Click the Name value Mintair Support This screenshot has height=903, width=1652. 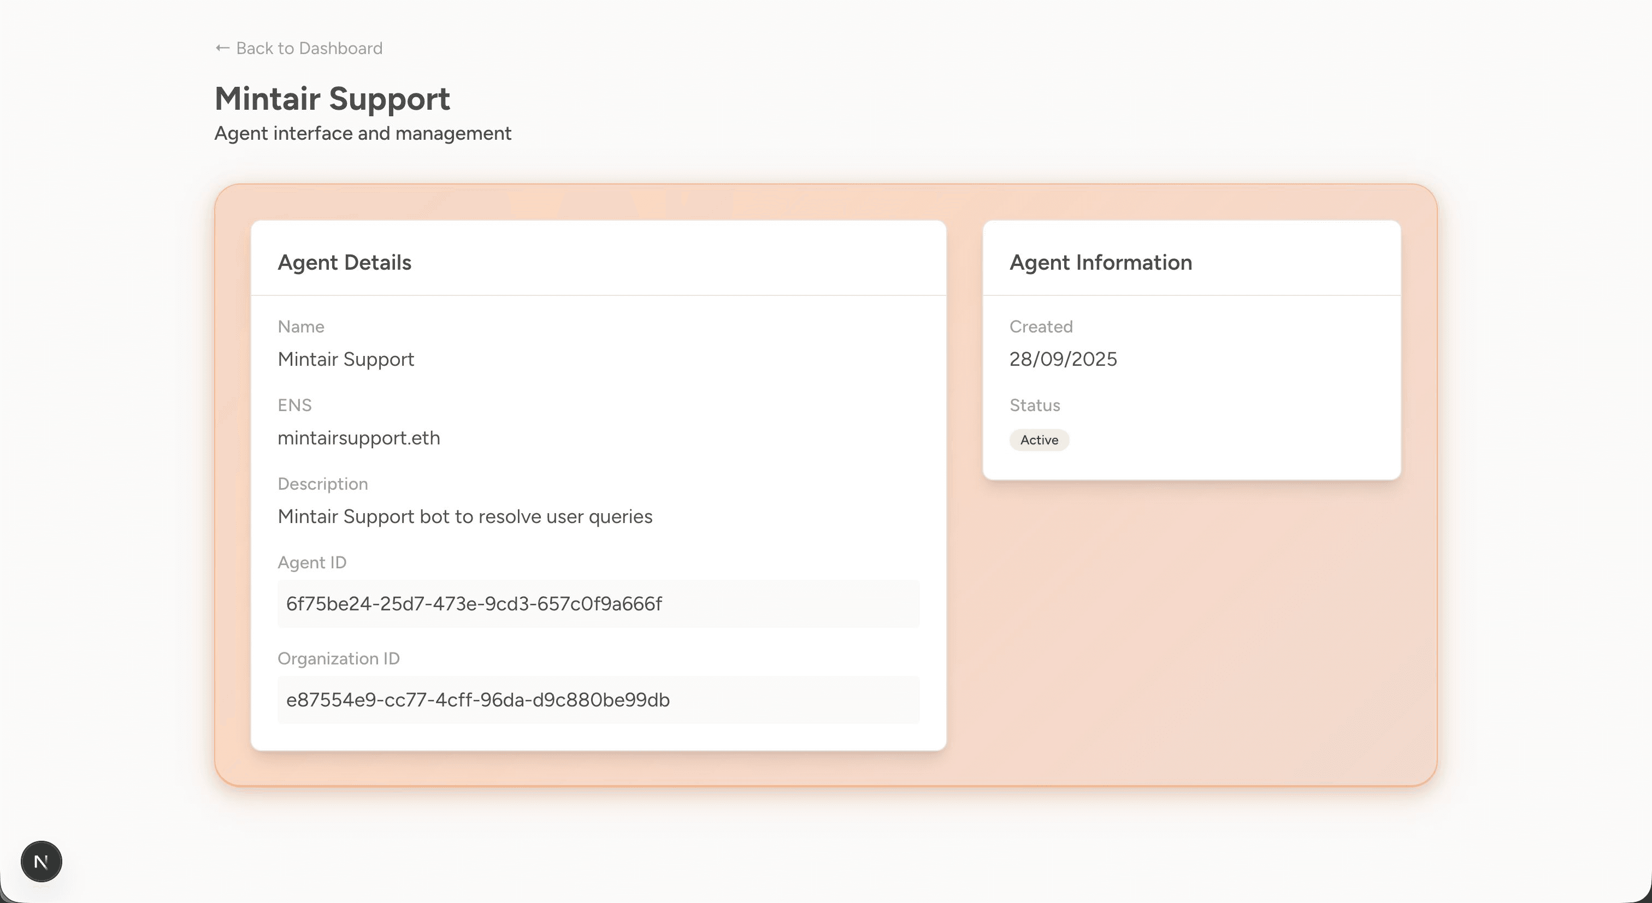pyautogui.click(x=346, y=359)
